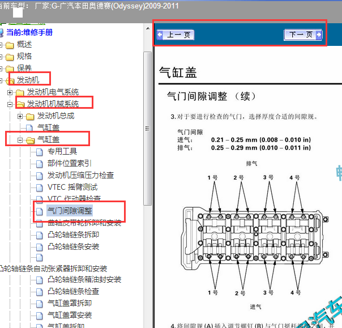This screenshot has height=328, width=342.
Task: Click the tree panel scroll-up arrow
Action: pyautogui.click(x=148, y=28)
